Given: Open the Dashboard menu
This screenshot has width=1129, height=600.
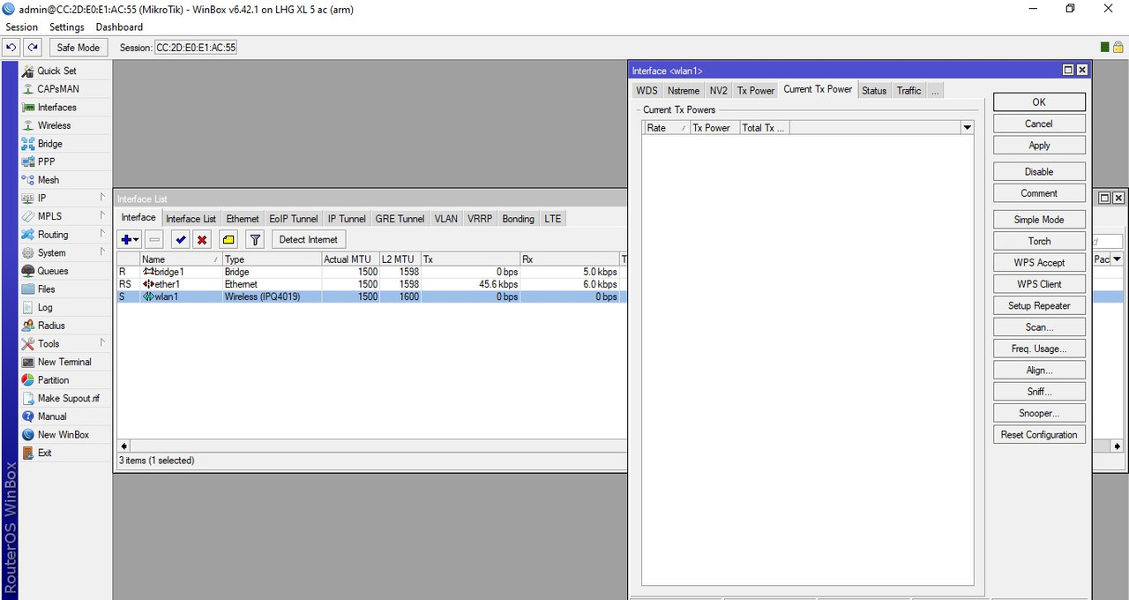Looking at the screenshot, I should point(119,27).
